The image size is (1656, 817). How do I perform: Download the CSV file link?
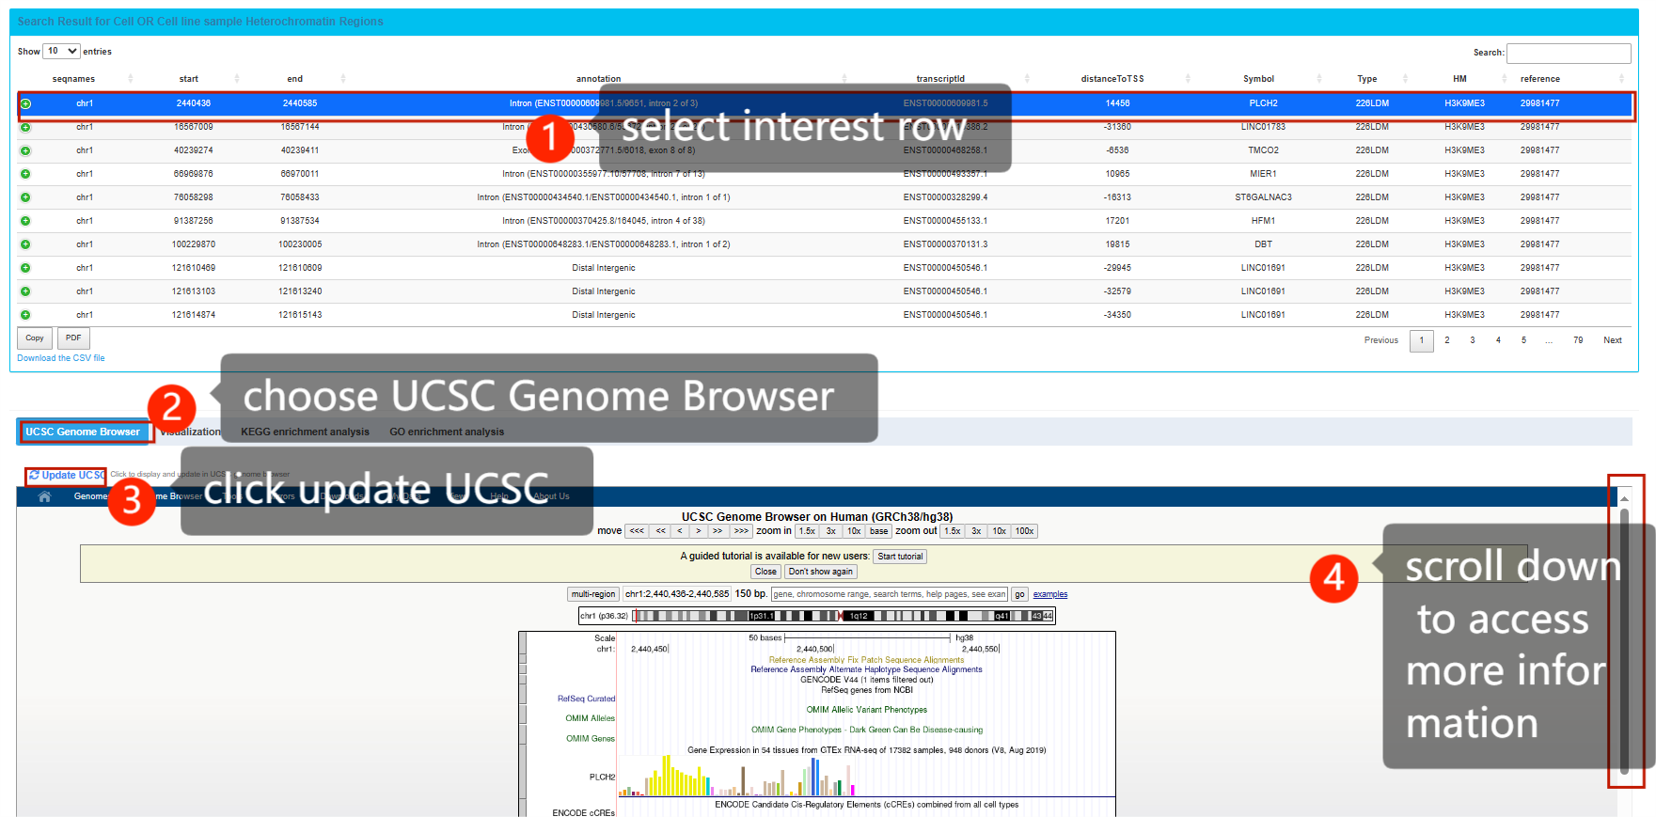pyautogui.click(x=61, y=358)
